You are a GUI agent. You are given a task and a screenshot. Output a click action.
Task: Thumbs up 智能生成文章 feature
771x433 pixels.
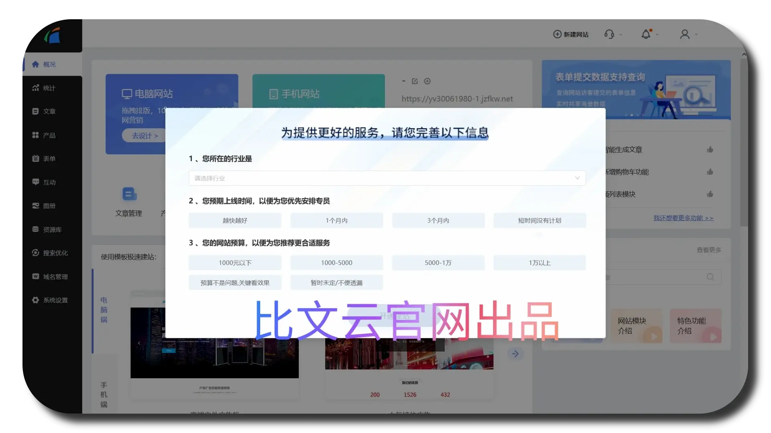(710, 150)
